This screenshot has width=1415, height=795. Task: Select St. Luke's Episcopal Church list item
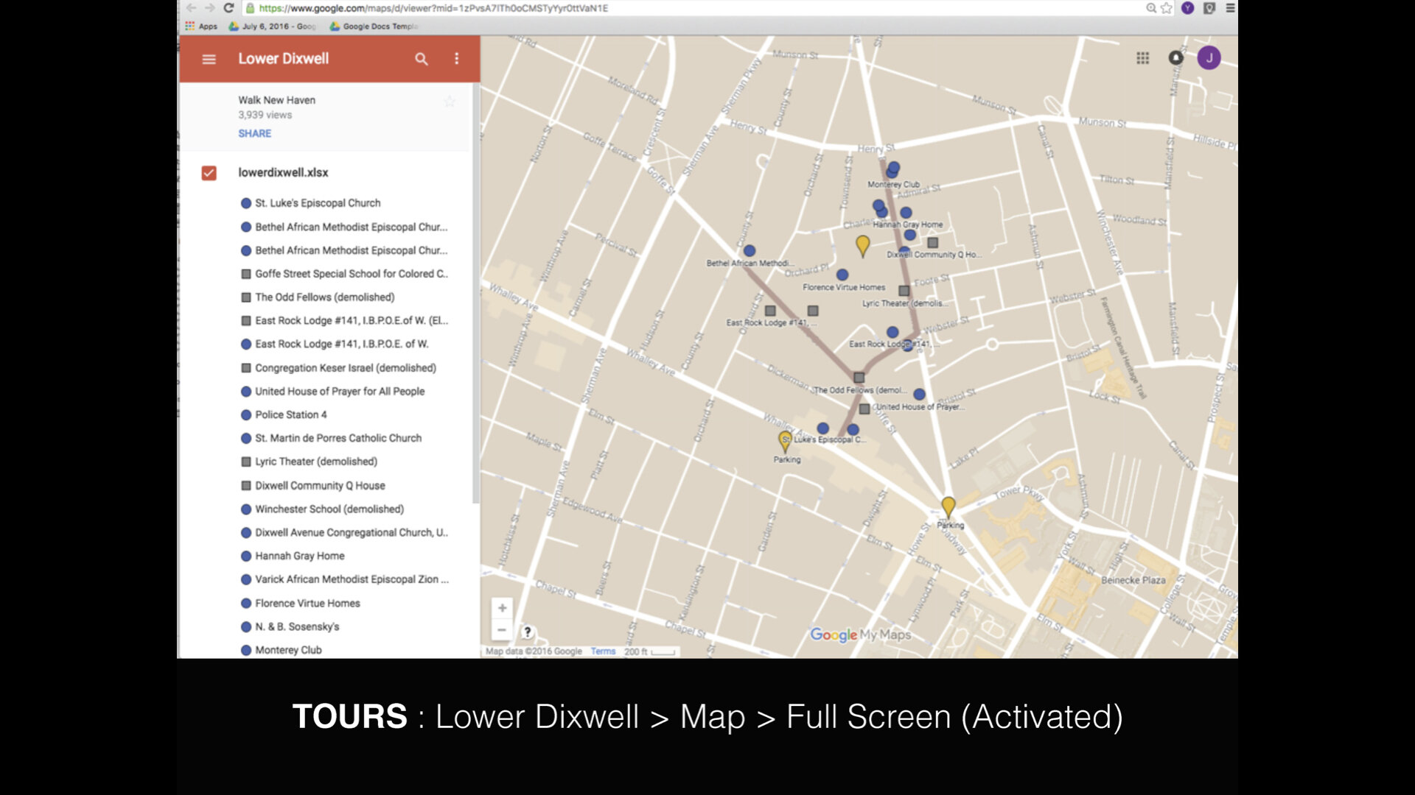click(318, 203)
